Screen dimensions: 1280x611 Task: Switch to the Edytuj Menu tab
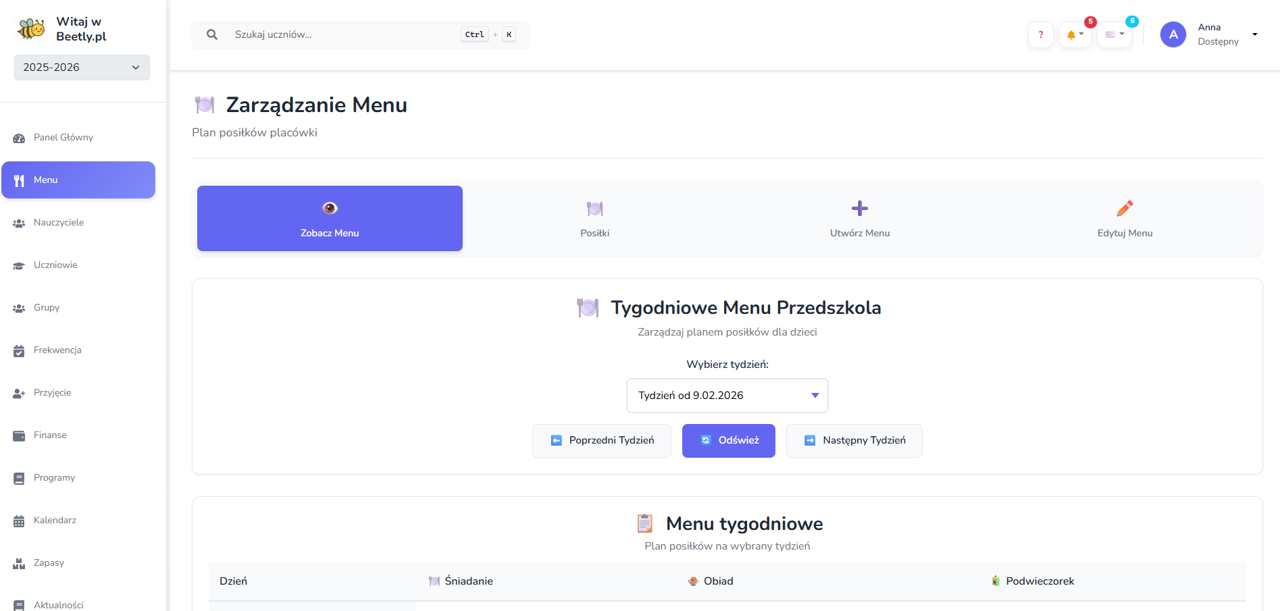1124,218
